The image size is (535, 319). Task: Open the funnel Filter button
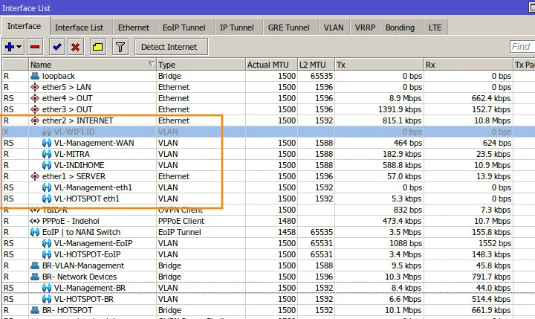[x=120, y=47]
